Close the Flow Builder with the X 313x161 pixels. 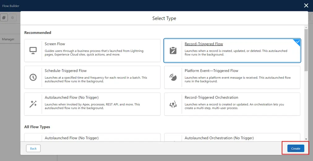click(x=306, y=6)
